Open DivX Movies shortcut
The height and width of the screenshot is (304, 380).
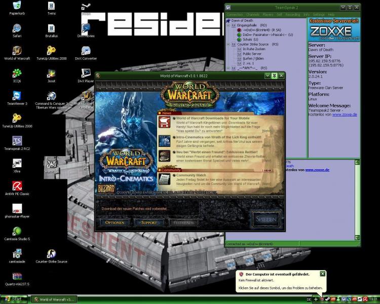86,30
